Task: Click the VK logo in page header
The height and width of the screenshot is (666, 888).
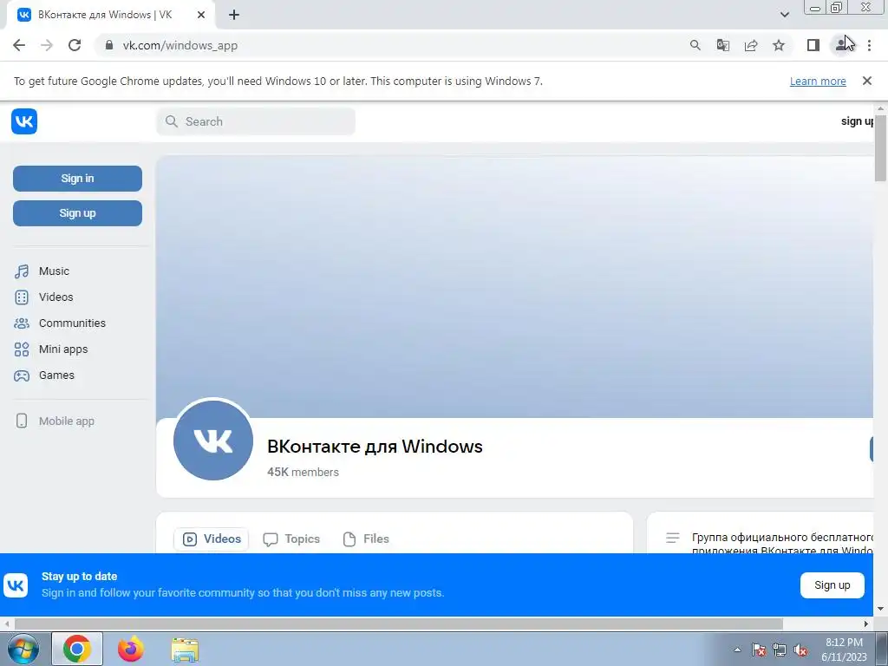Action: point(24,121)
